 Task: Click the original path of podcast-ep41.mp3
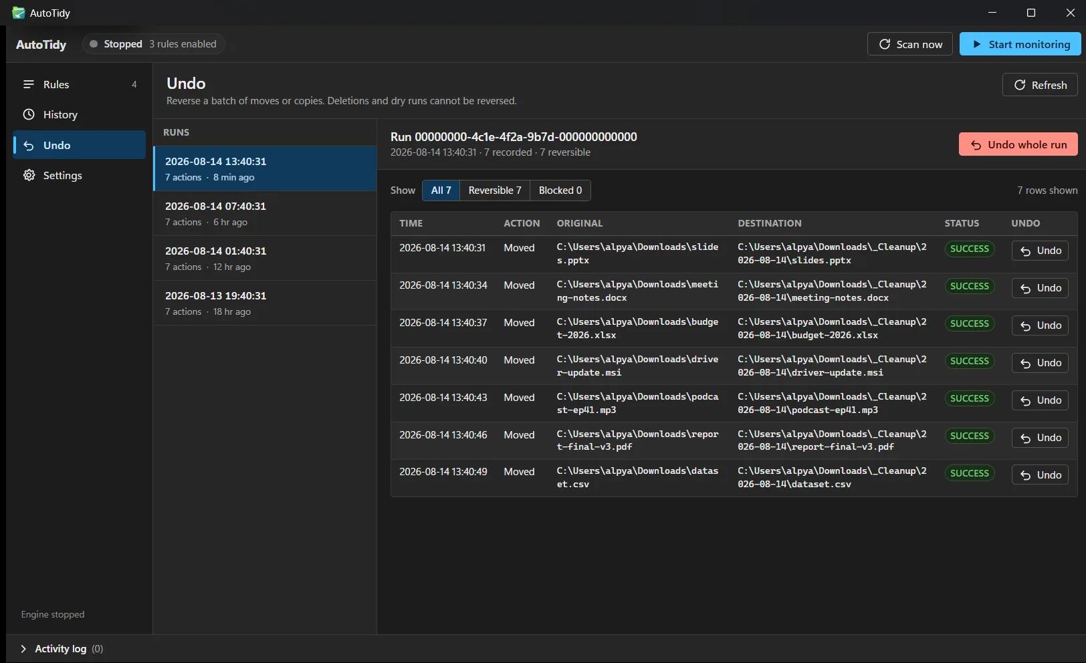tap(637, 403)
